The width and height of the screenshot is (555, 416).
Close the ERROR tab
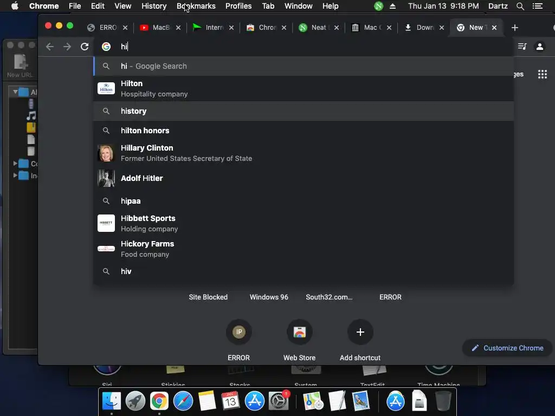pyautogui.click(x=125, y=28)
